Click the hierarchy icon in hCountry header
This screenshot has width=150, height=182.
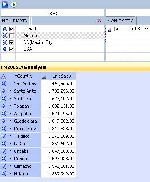[x=4, y=76]
